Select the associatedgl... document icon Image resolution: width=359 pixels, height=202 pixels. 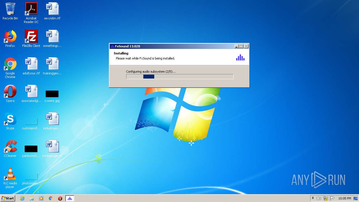pos(31,94)
